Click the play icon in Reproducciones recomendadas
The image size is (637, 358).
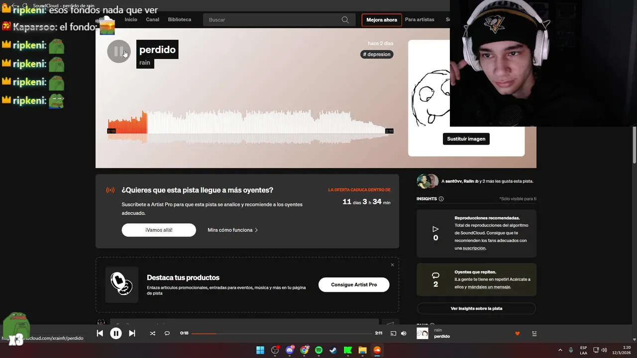tap(435, 229)
